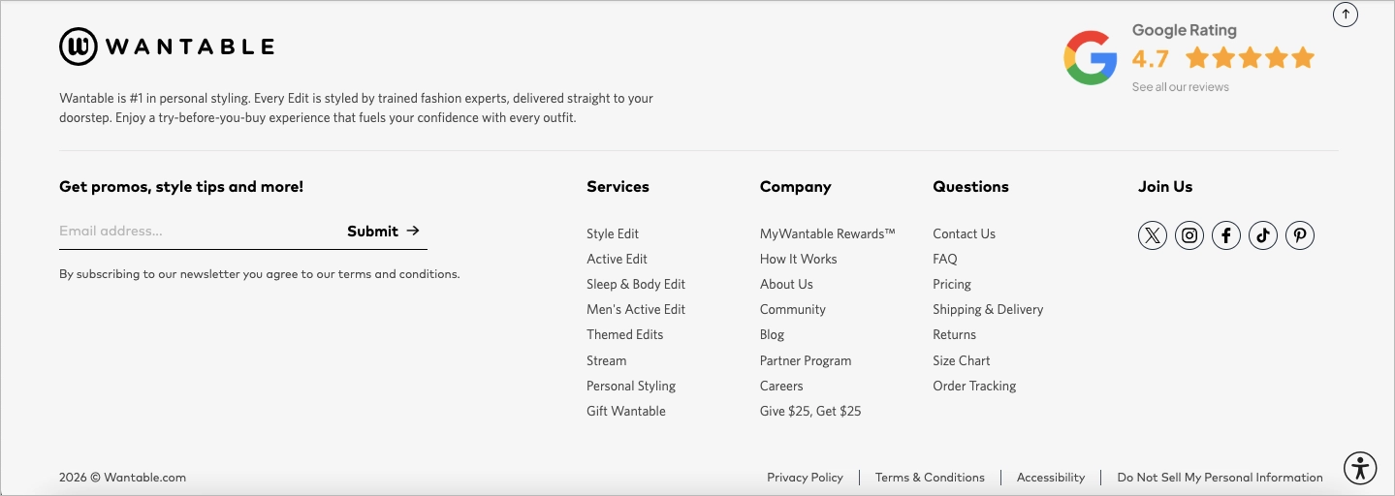Viewport: 1395px width, 496px height.
Task: Go to Wantable's TikTok icon
Action: [1263, 235]
